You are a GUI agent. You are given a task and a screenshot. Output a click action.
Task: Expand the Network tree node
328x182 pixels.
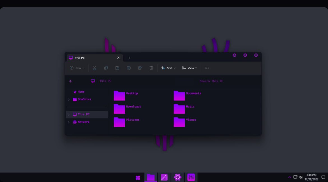(69, 122)
